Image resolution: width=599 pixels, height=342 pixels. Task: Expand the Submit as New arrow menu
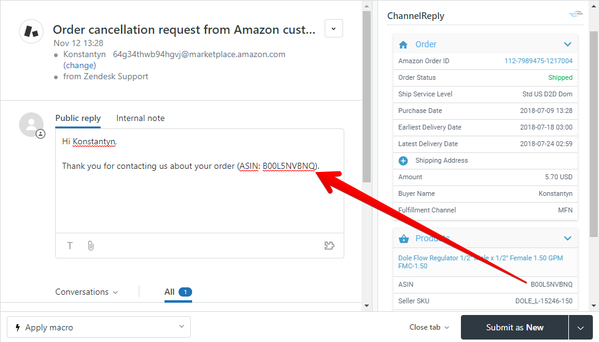coord(581,327)
